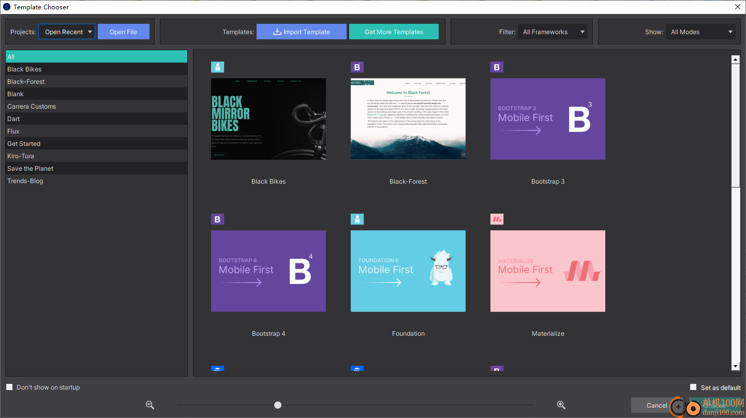Close the Template Chooser window
This screenshot has width=746, height=418.
coord(738,7)
